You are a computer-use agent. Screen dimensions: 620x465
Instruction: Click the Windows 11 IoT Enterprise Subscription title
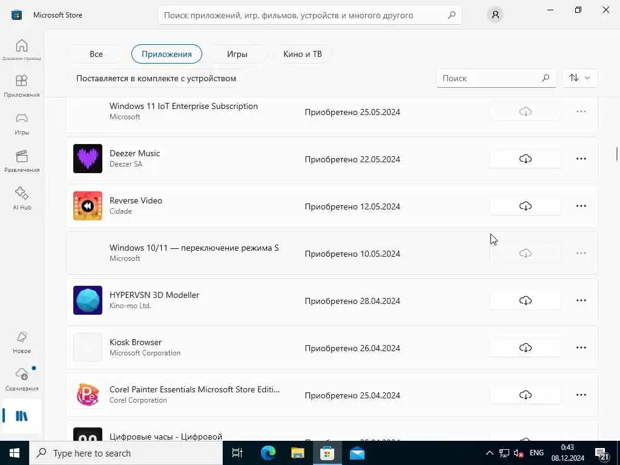click(183, 106)
